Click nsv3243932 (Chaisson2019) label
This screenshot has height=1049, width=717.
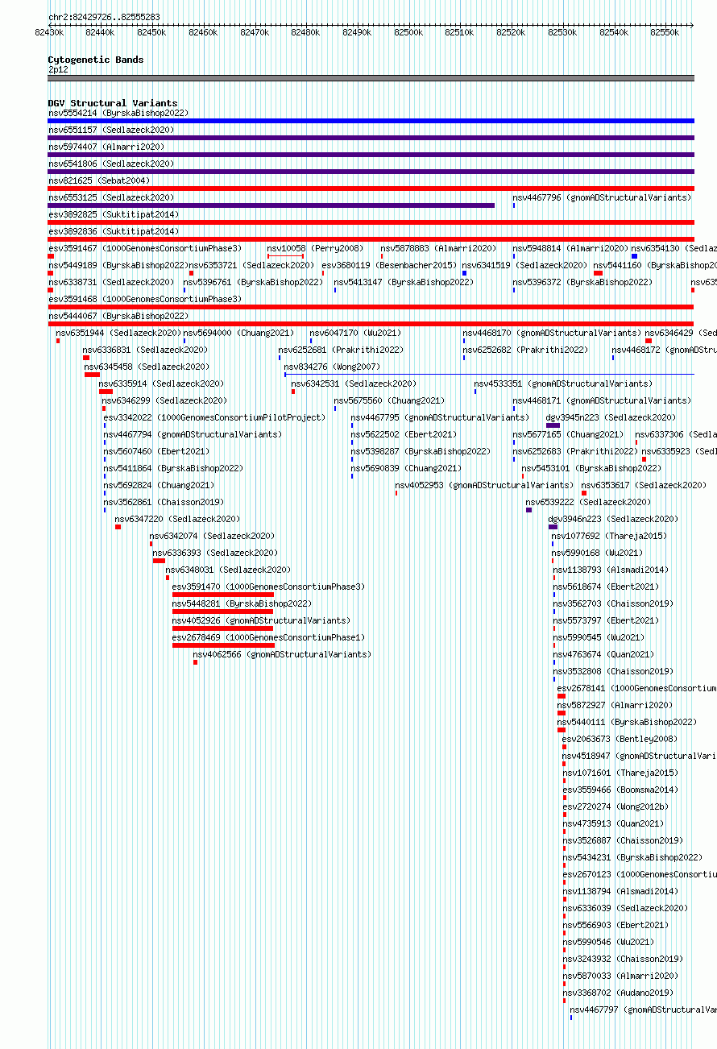[x=623, y=960]
